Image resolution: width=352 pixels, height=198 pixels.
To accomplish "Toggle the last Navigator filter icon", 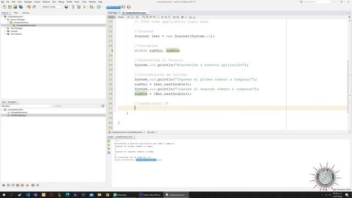I will (37, 185).
